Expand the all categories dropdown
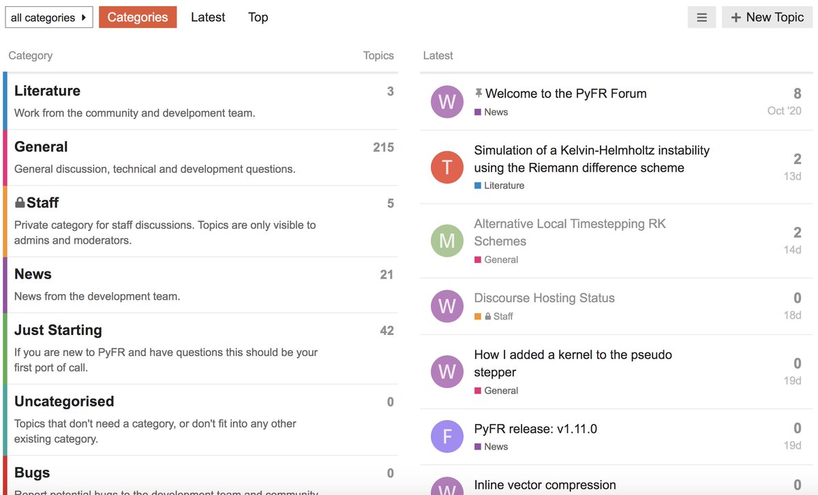Viewport: 818px width, 495px height. (48, 17)
